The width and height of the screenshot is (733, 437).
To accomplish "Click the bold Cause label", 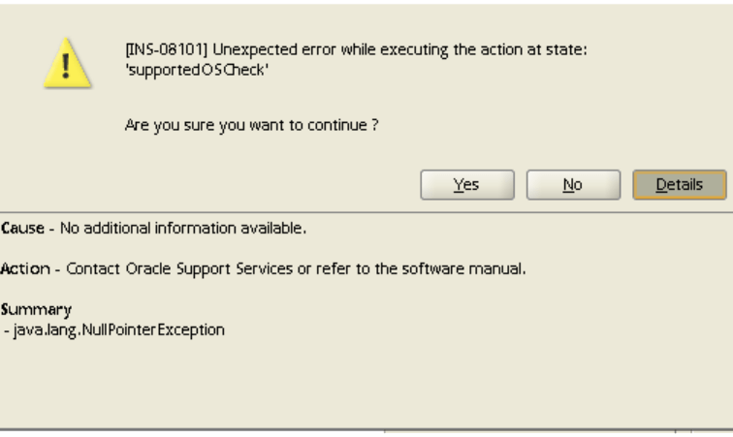I will (19, 229).
